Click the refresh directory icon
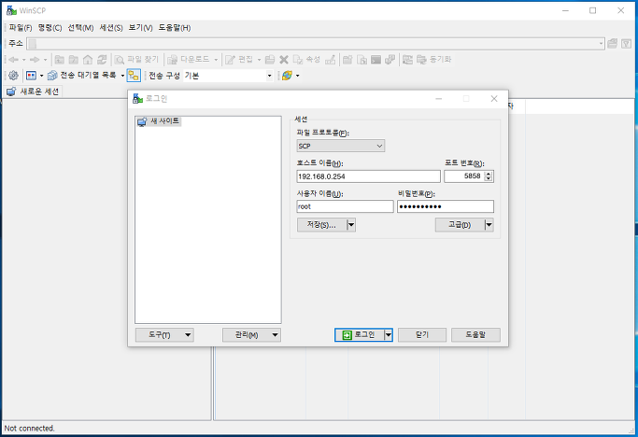Screen dimensions: 638x437 click(x=102, y=60)
